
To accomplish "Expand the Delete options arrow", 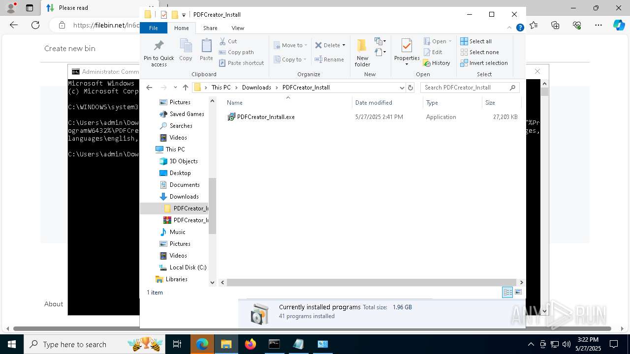I will [344, 45].
